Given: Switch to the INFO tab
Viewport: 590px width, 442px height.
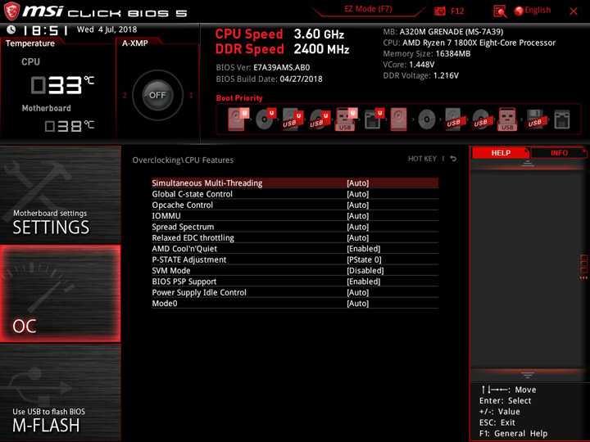Looking at the screenshot, I should [x=559, y=152].
